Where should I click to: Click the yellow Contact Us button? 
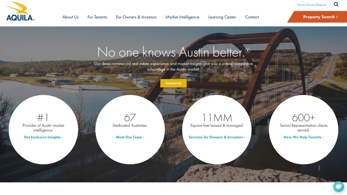173,83
